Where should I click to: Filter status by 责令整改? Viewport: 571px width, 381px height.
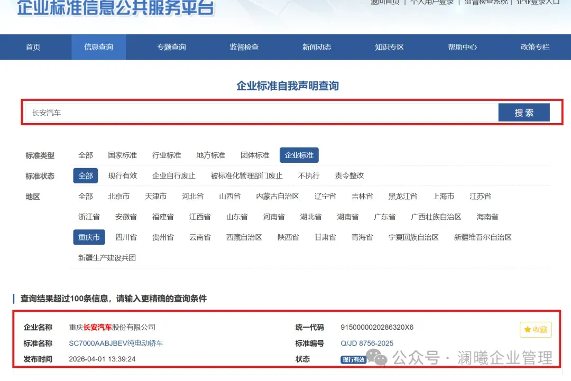349,176
